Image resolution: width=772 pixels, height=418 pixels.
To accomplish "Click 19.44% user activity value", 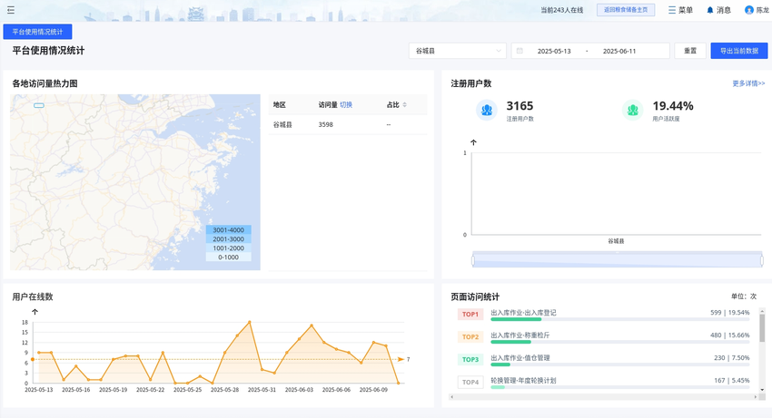I will [x=672, y=106].
